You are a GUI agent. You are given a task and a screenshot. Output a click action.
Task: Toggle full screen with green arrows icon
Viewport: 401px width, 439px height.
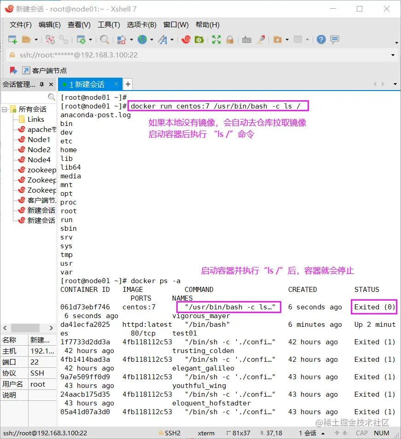(216, 40)
